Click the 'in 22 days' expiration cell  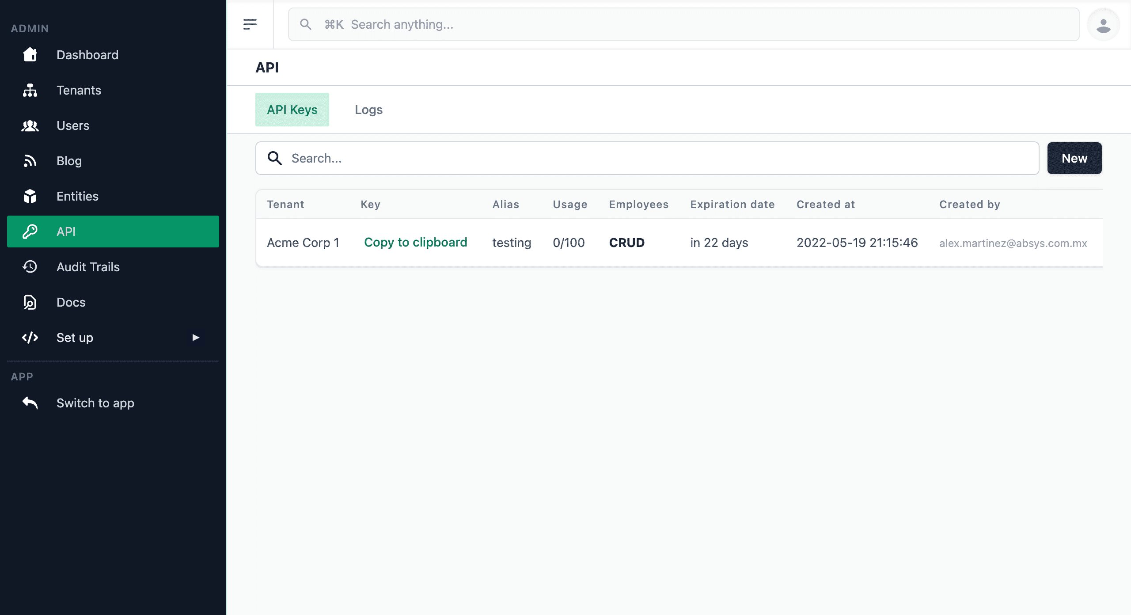point(719,243)
